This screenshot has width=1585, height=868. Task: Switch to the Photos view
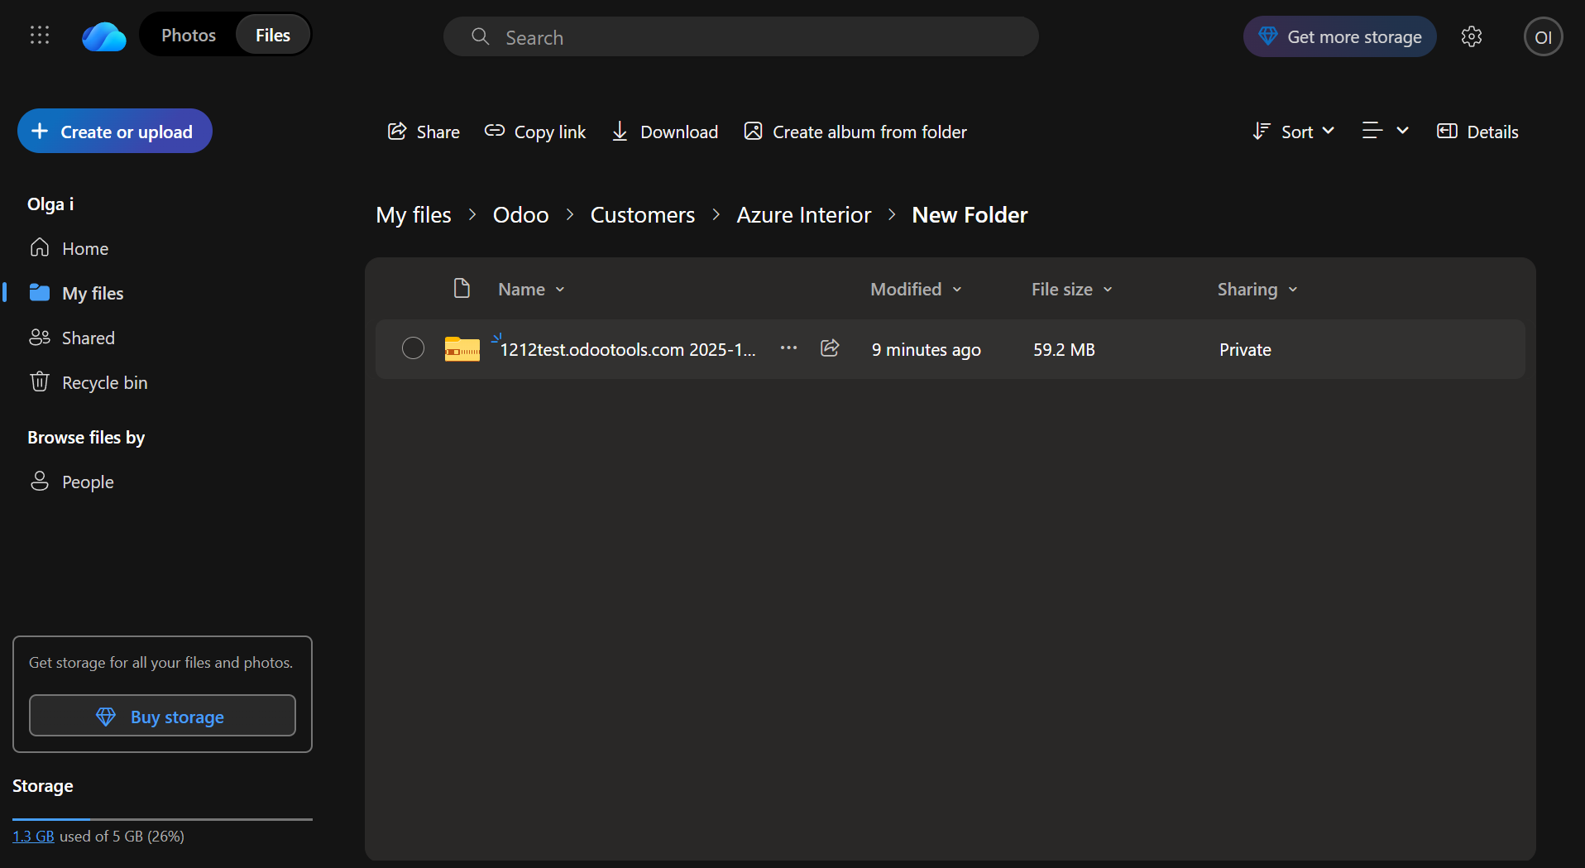[x=189, y=35]
